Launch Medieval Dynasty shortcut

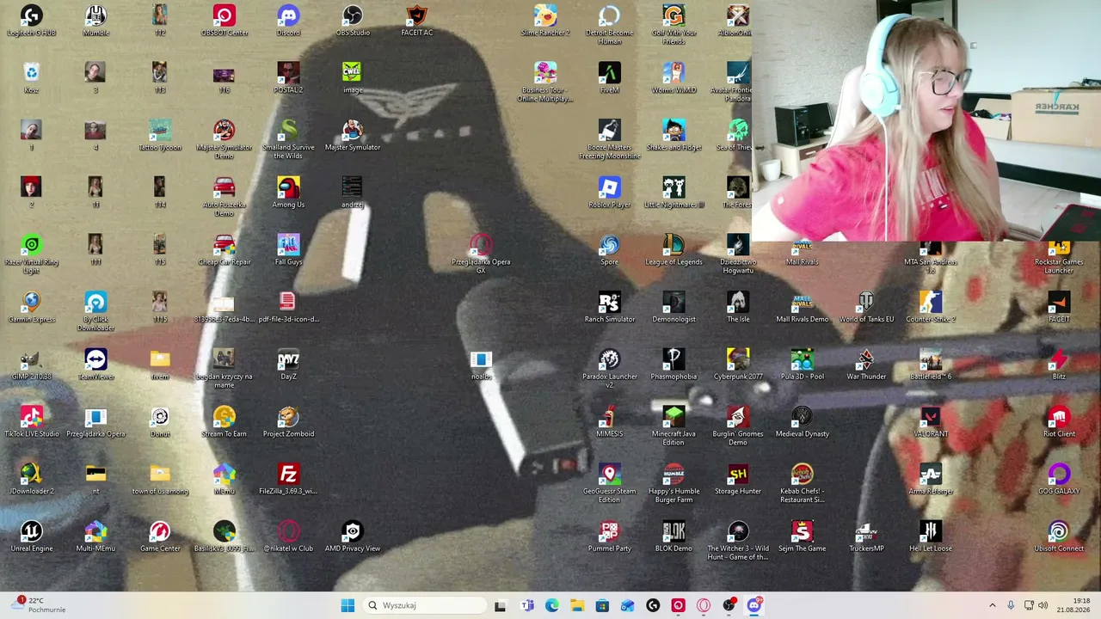tap(802, 422)
